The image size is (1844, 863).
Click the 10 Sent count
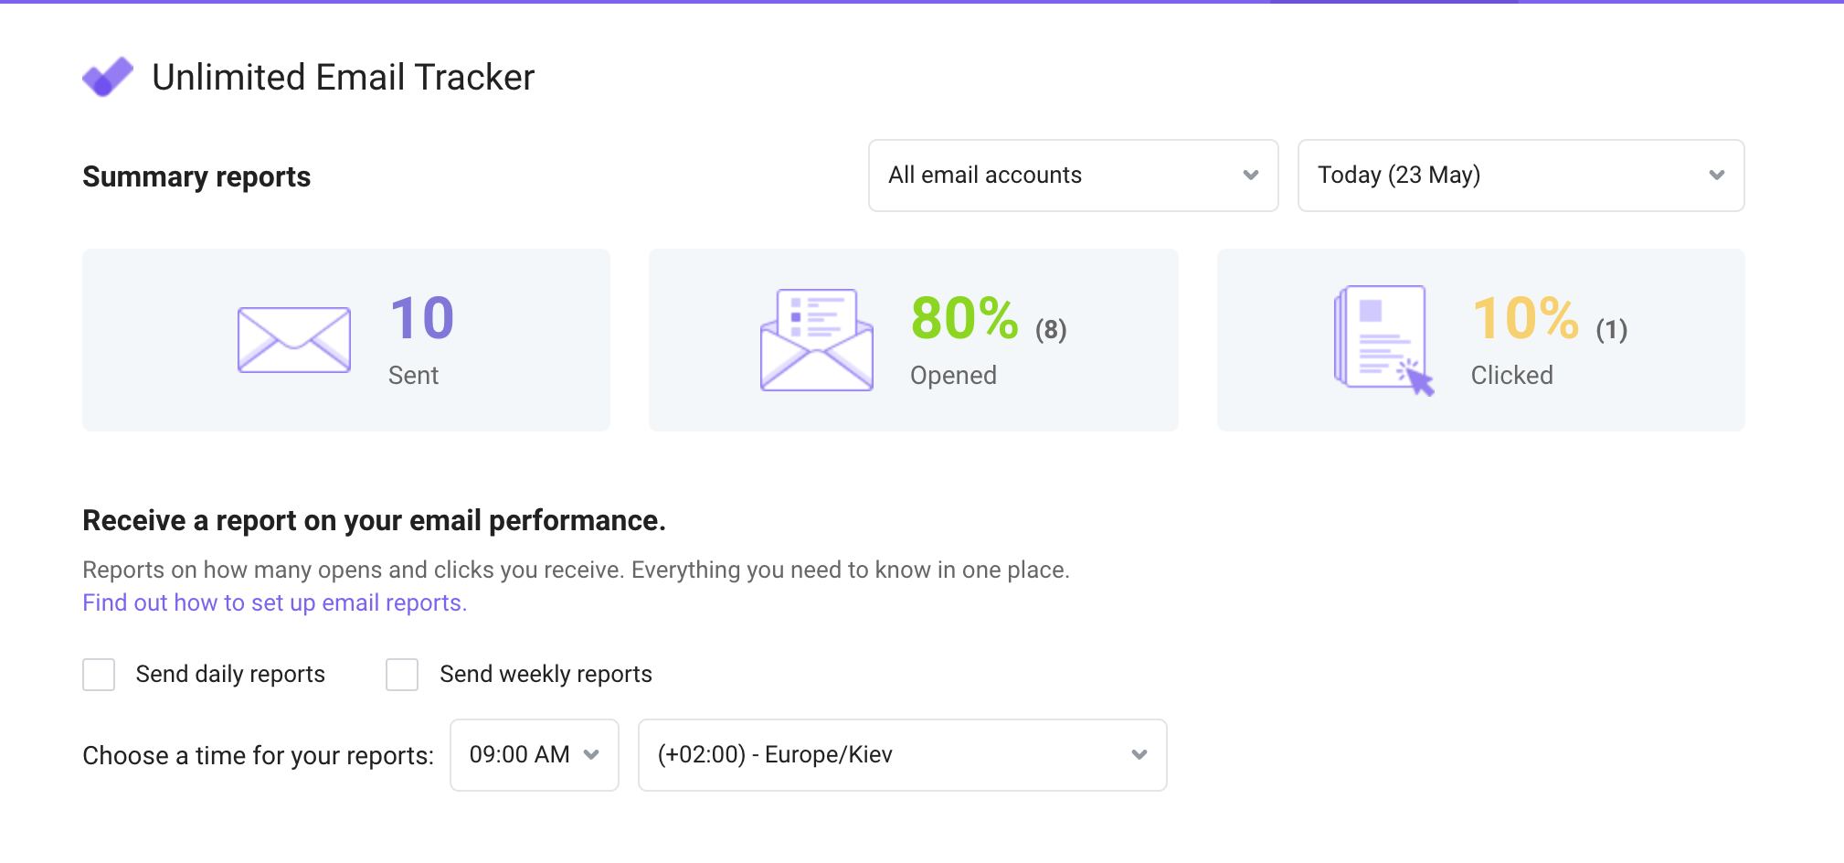[x=422, y=318]
